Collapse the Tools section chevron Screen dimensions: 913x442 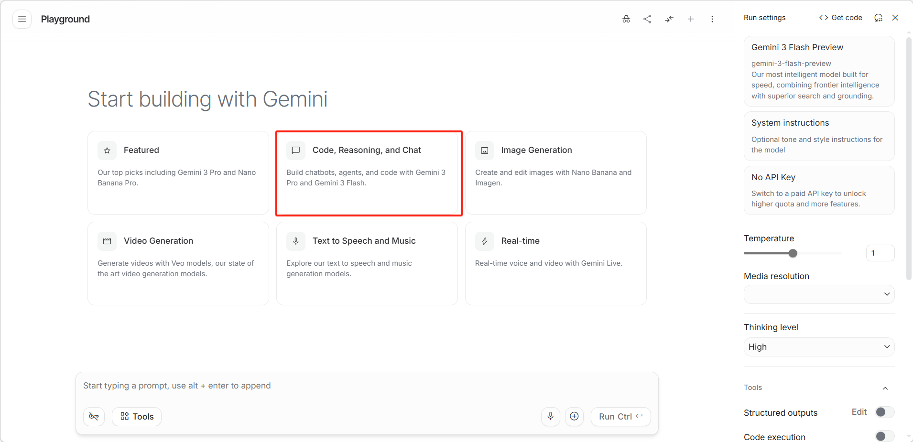click(x=885, y=388)
